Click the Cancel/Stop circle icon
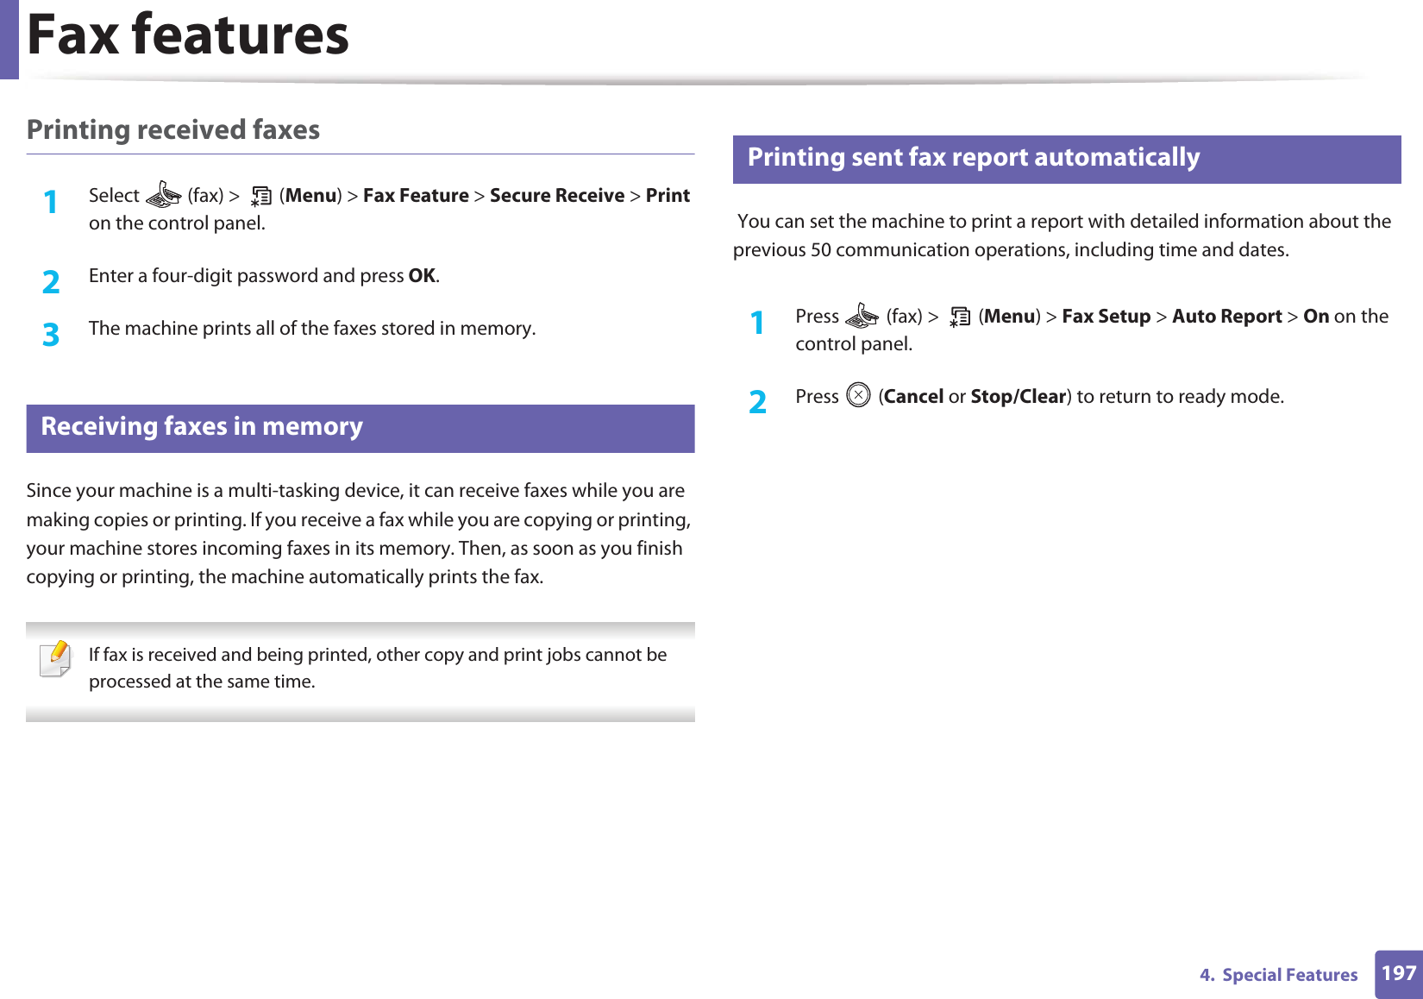1423x999 pixels. 858,396
